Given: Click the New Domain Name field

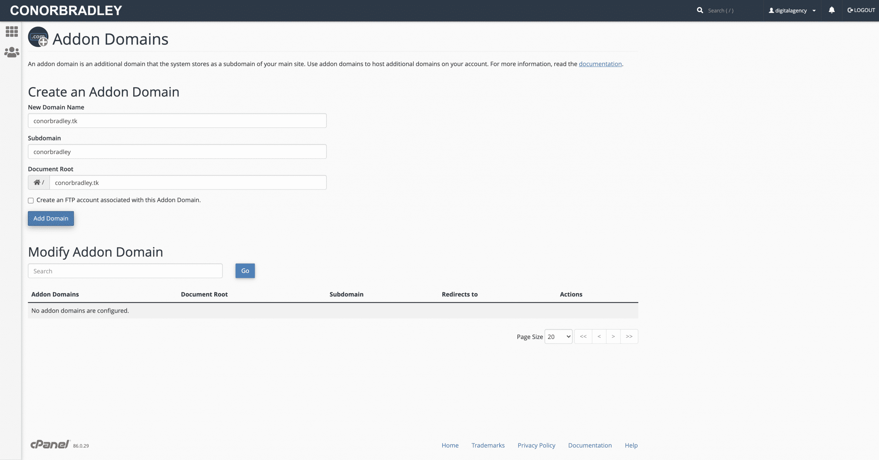Looking at the screenshot, I should click(x=177, y=121).
